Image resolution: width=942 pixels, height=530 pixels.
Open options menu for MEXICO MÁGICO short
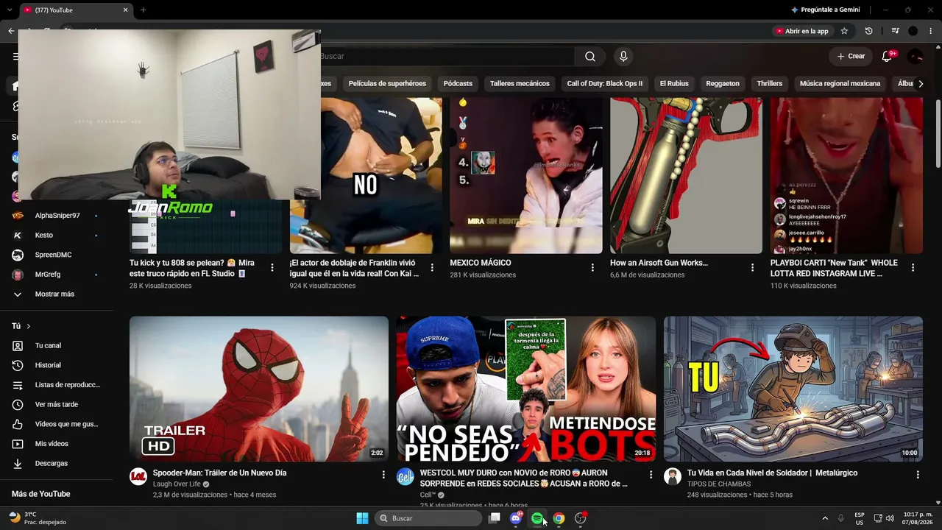(592, 268)
